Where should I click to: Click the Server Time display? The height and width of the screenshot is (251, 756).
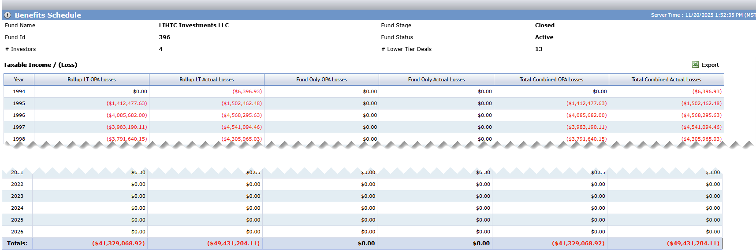tap(703, 15)
